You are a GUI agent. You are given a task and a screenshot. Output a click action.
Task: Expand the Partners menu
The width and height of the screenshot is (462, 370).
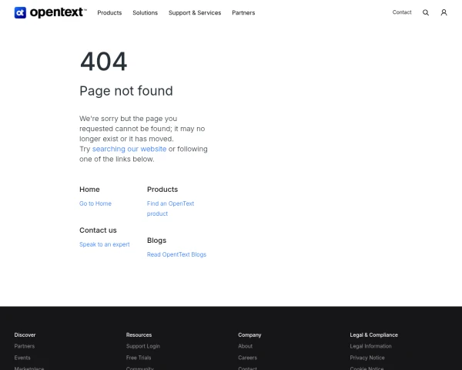243,13
